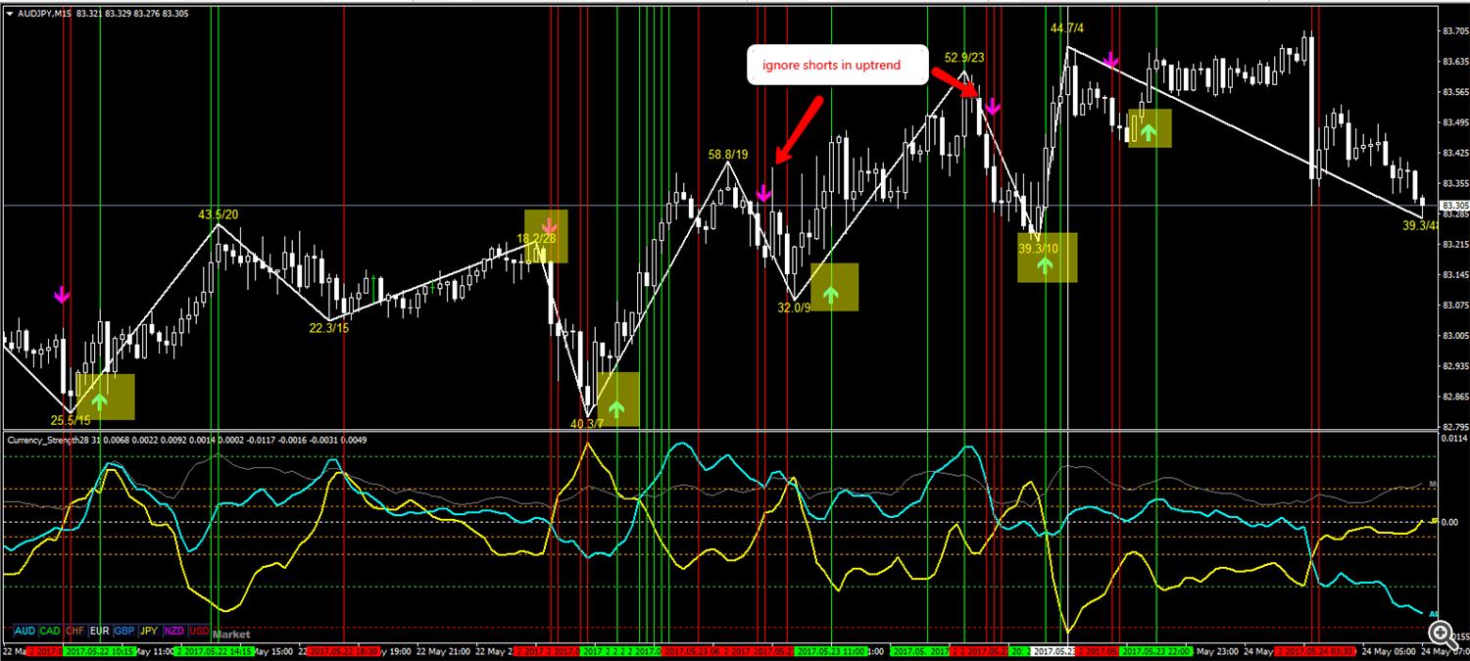Select the AUDJPY,M15 chart title
The image size is (1470, 661).
coord(44,14)
